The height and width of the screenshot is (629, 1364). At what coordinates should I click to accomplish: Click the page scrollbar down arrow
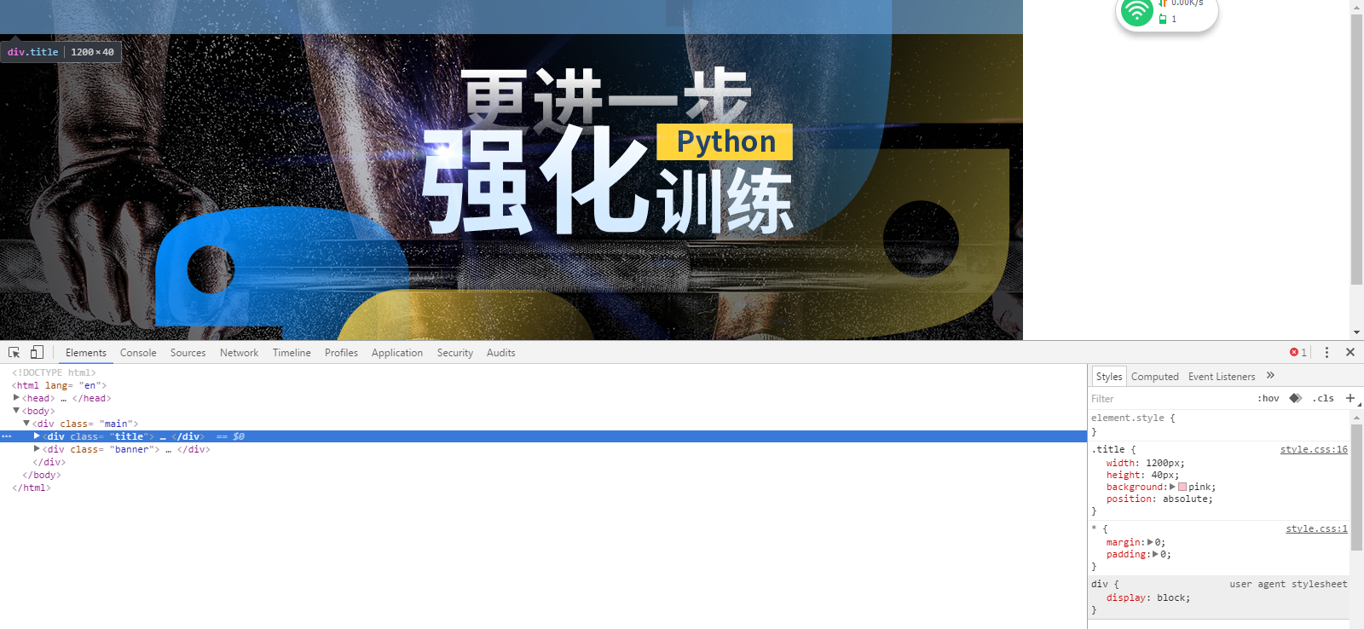coord(1356,333)
